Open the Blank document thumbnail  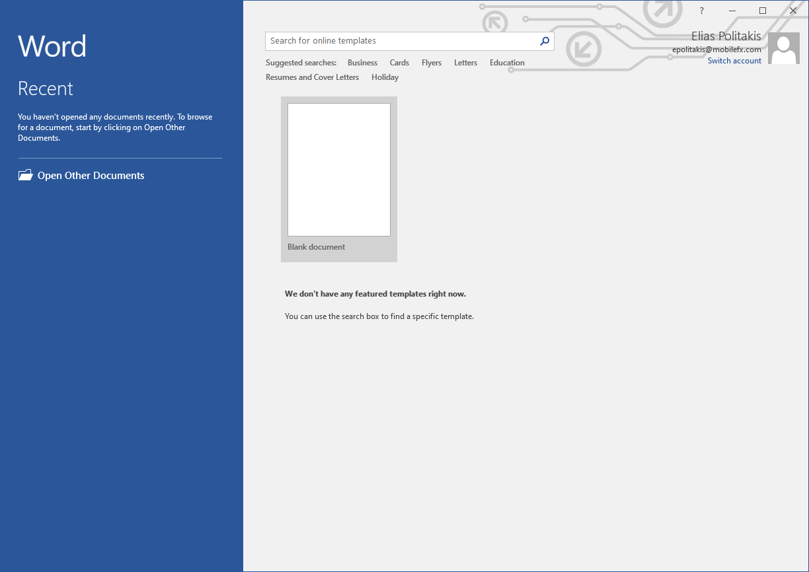pyautogui.click(x=339, y=170)
